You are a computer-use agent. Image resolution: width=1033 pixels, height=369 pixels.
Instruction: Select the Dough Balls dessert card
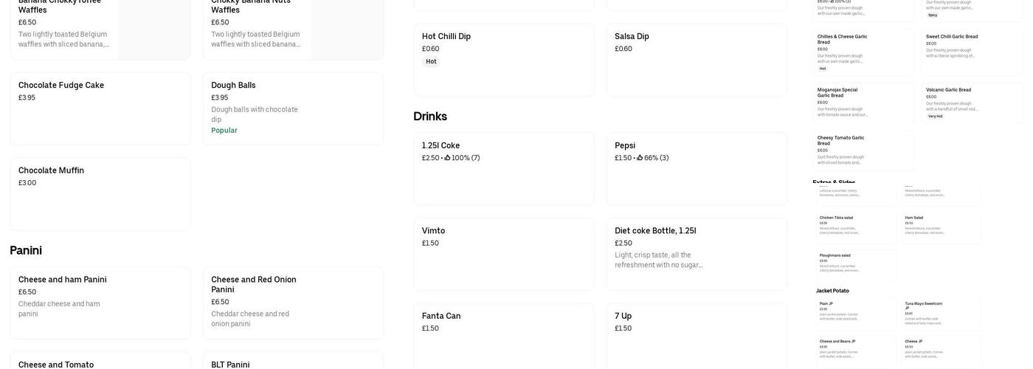pyautogui.click(x=292, y=108)
